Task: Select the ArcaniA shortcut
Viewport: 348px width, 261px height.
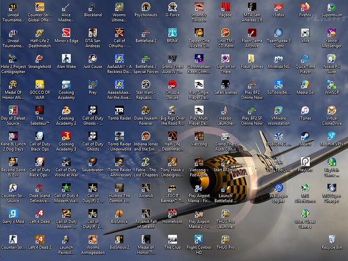Action: (x=146, y=191)
